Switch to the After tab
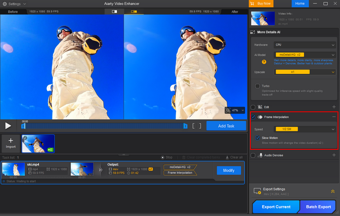 click(x=235, y=12)
